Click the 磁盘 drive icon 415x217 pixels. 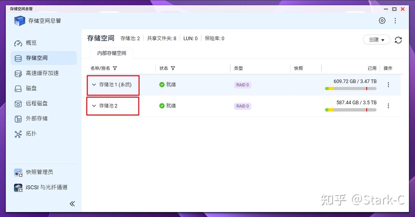(18, 88)
